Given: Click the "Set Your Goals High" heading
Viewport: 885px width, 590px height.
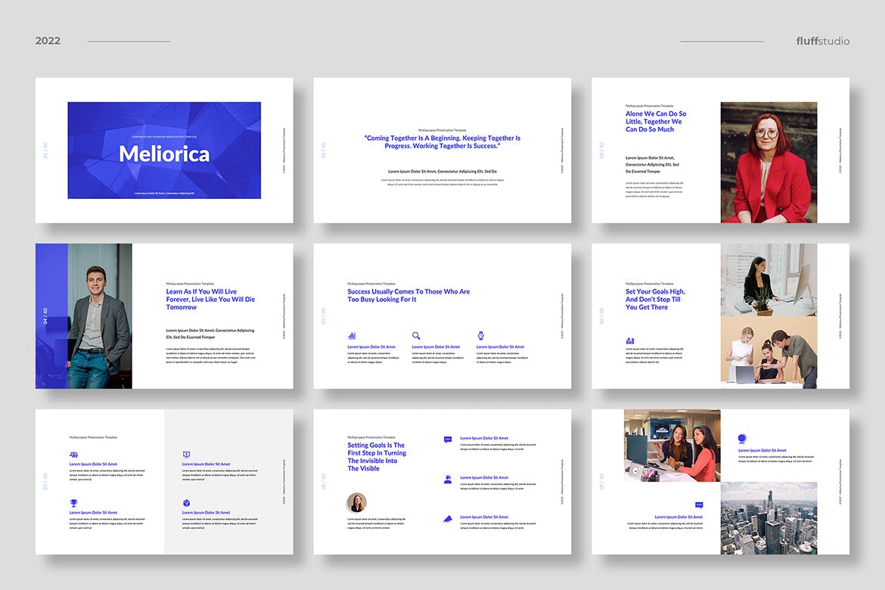Looking at the screenshot, I should point(655,300).
